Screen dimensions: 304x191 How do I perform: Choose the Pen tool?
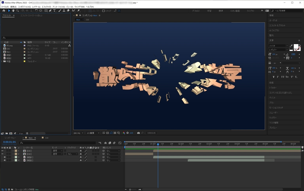(x=50, y=11)
